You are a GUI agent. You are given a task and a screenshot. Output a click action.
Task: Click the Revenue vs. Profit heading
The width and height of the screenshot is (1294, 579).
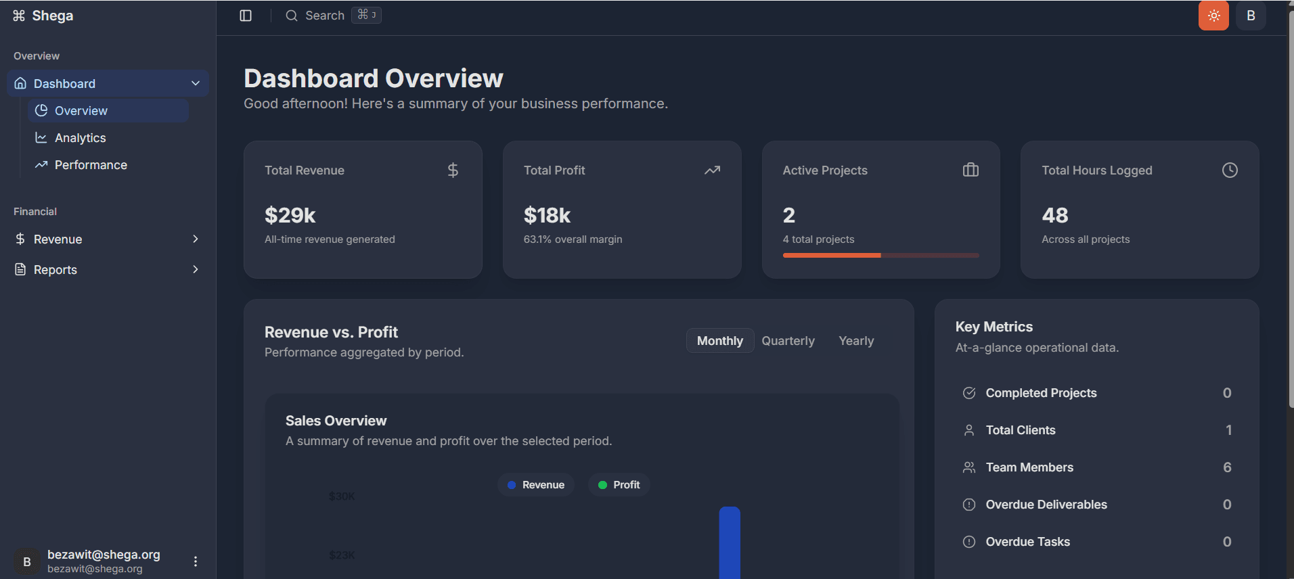pyautogui.click(x=332, y=332)
